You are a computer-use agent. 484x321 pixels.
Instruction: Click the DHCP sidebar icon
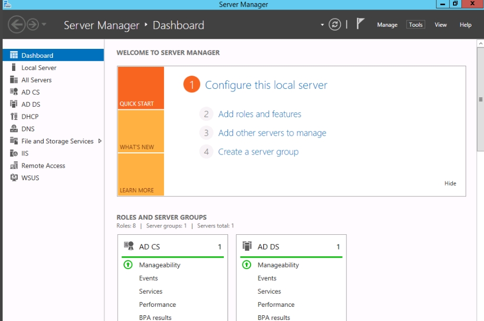click(x=14, y=116)
